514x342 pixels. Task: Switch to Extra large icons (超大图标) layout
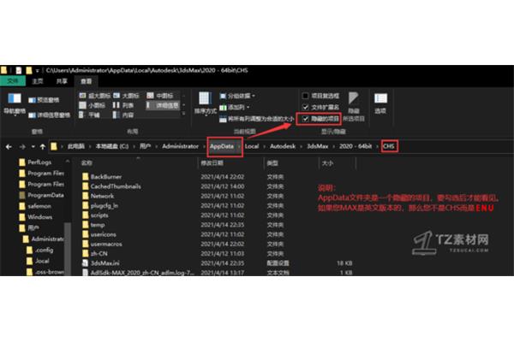point(95,96)
